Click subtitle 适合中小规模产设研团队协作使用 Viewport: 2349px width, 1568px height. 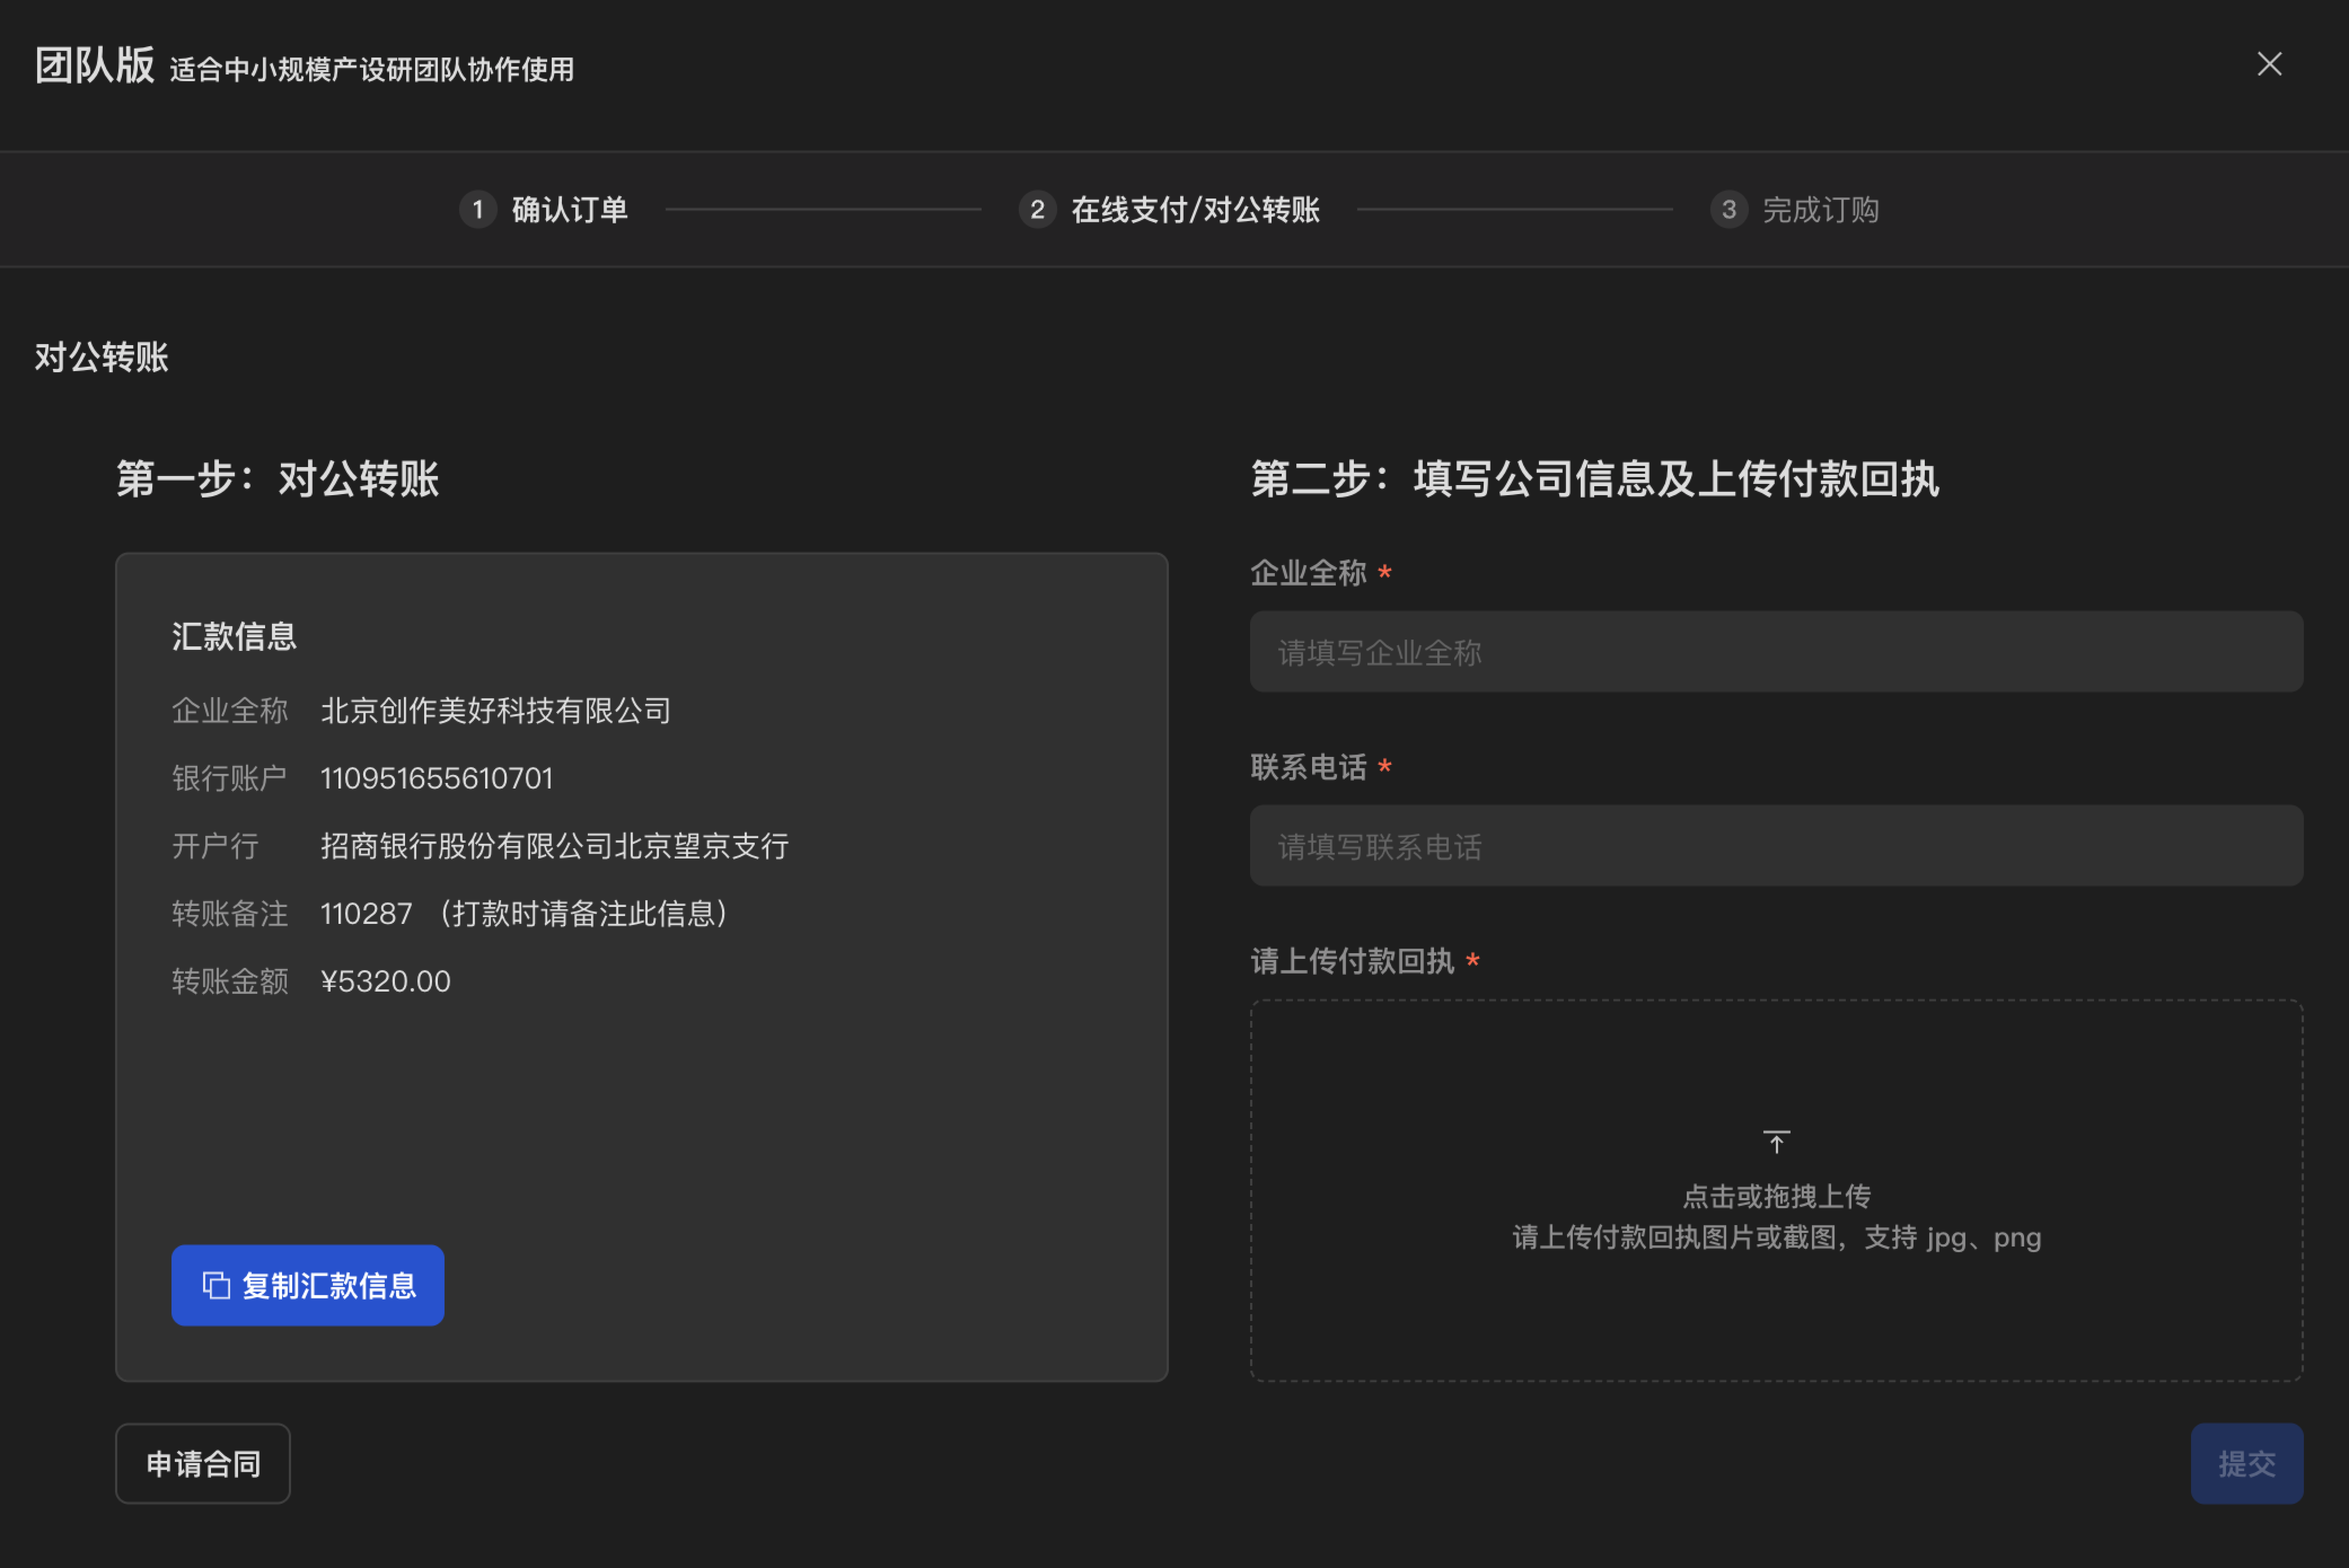pos(372,70)
